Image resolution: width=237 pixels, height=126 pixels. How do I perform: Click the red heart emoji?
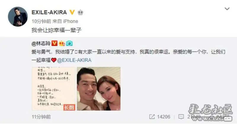coord(54,60)
